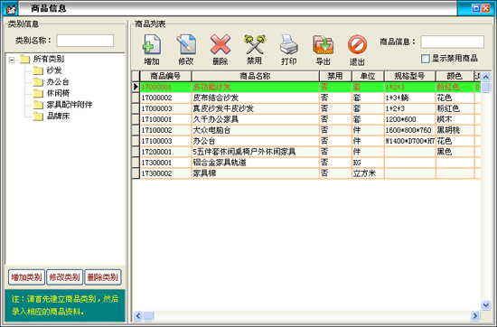Click the 商品信息 search field

(x=452, y=42)
